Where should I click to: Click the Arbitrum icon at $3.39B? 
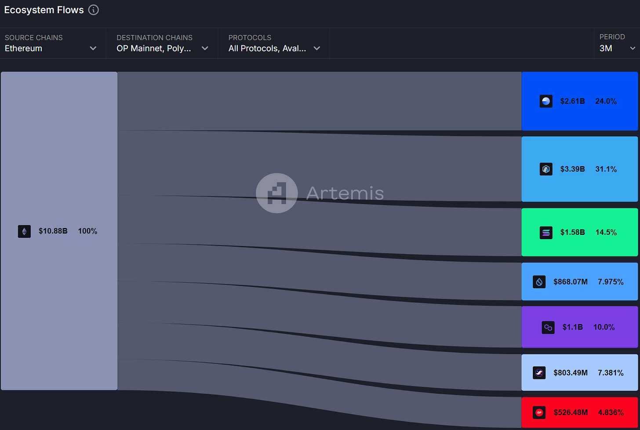click(x=546, y=169)
